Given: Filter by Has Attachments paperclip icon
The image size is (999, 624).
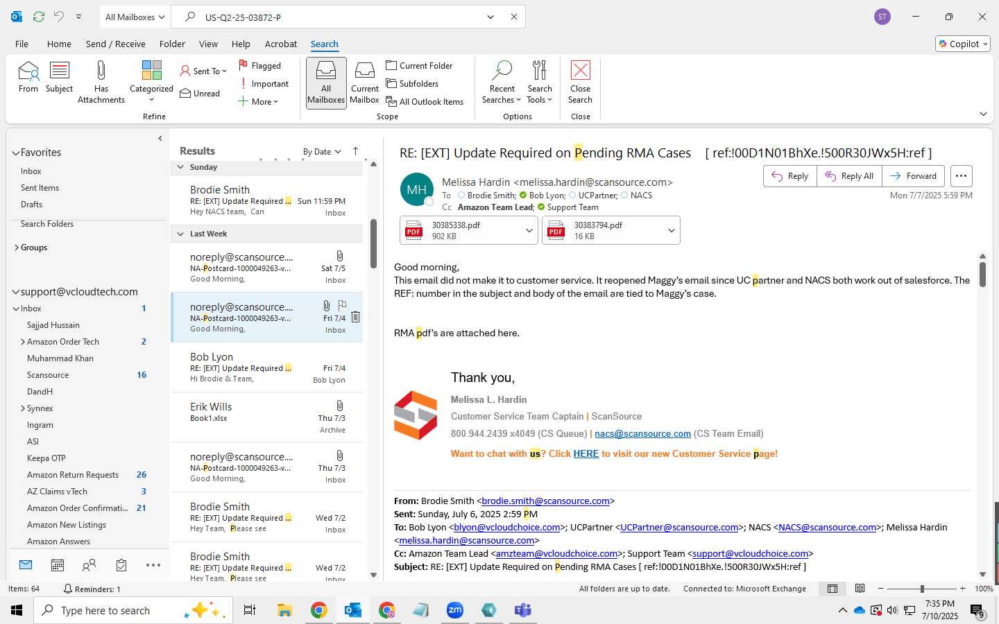Looking at the screenshot, I should 101,82.
